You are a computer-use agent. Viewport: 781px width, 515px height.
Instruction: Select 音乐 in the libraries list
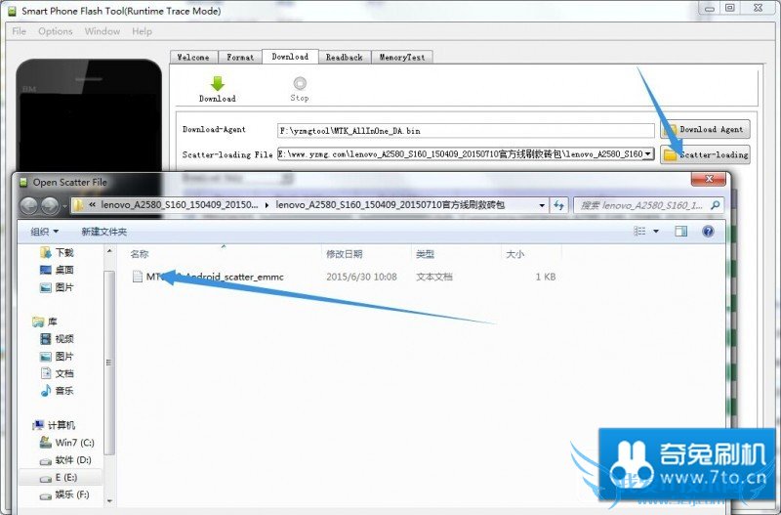coord(57,390)
